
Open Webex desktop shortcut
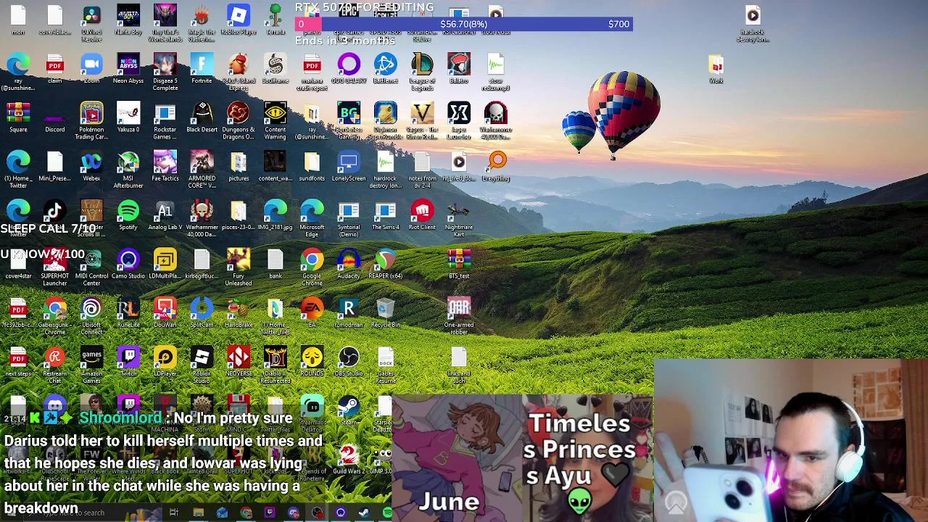point(91,162)
